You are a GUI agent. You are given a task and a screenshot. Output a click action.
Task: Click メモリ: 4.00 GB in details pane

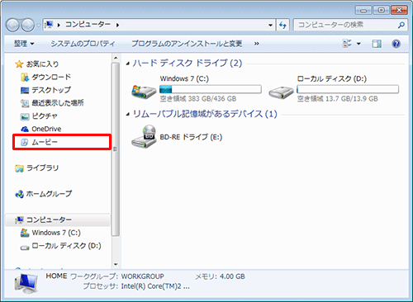[220, 276]
